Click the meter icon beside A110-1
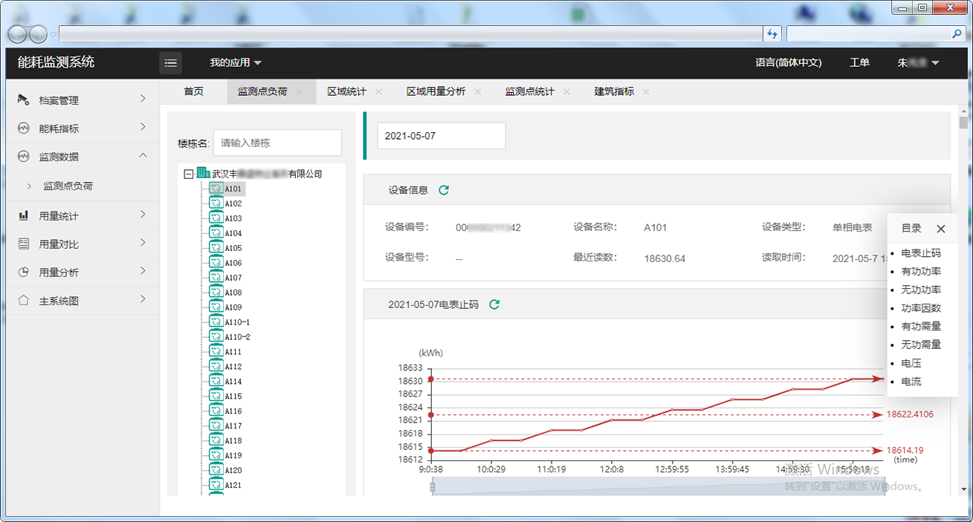Viewport: 973px width, 522px height. (x=216, y=322)
